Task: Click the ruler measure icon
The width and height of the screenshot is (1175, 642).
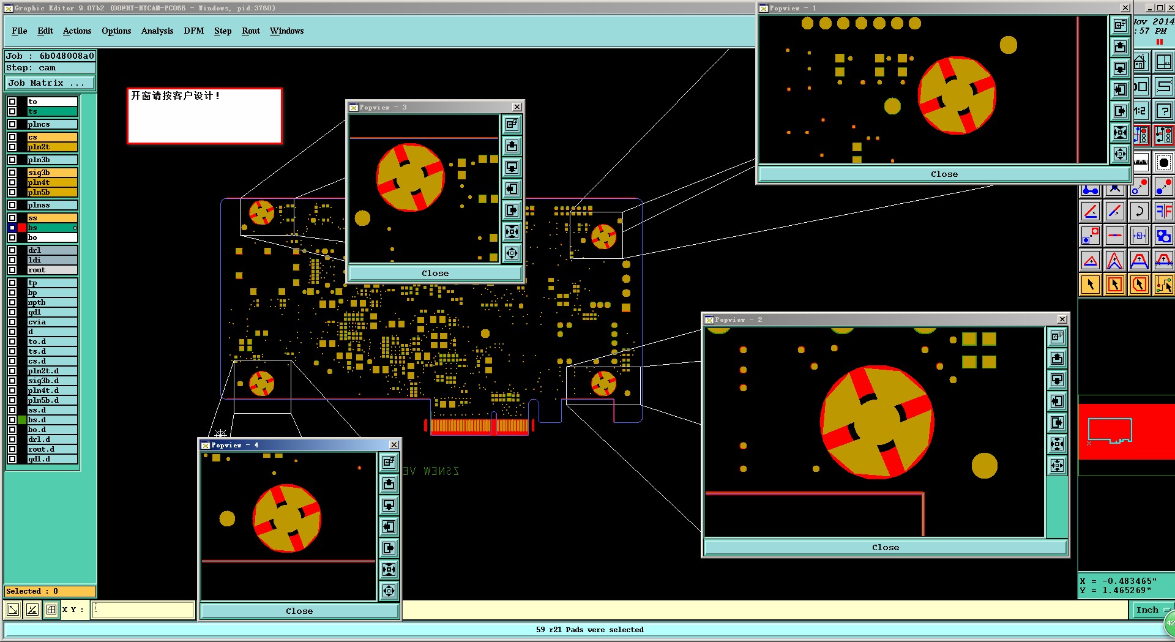Action: [x=1141, y=163]
